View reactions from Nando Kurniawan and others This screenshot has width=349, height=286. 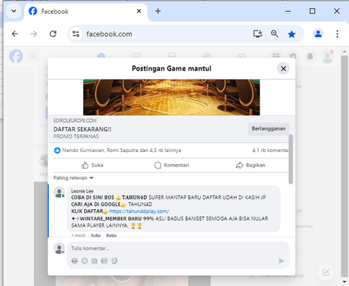(x=121, y=151)
